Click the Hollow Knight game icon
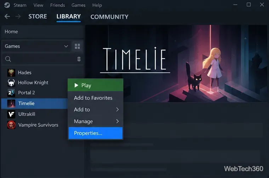269x178 pixels. point(11,83)
